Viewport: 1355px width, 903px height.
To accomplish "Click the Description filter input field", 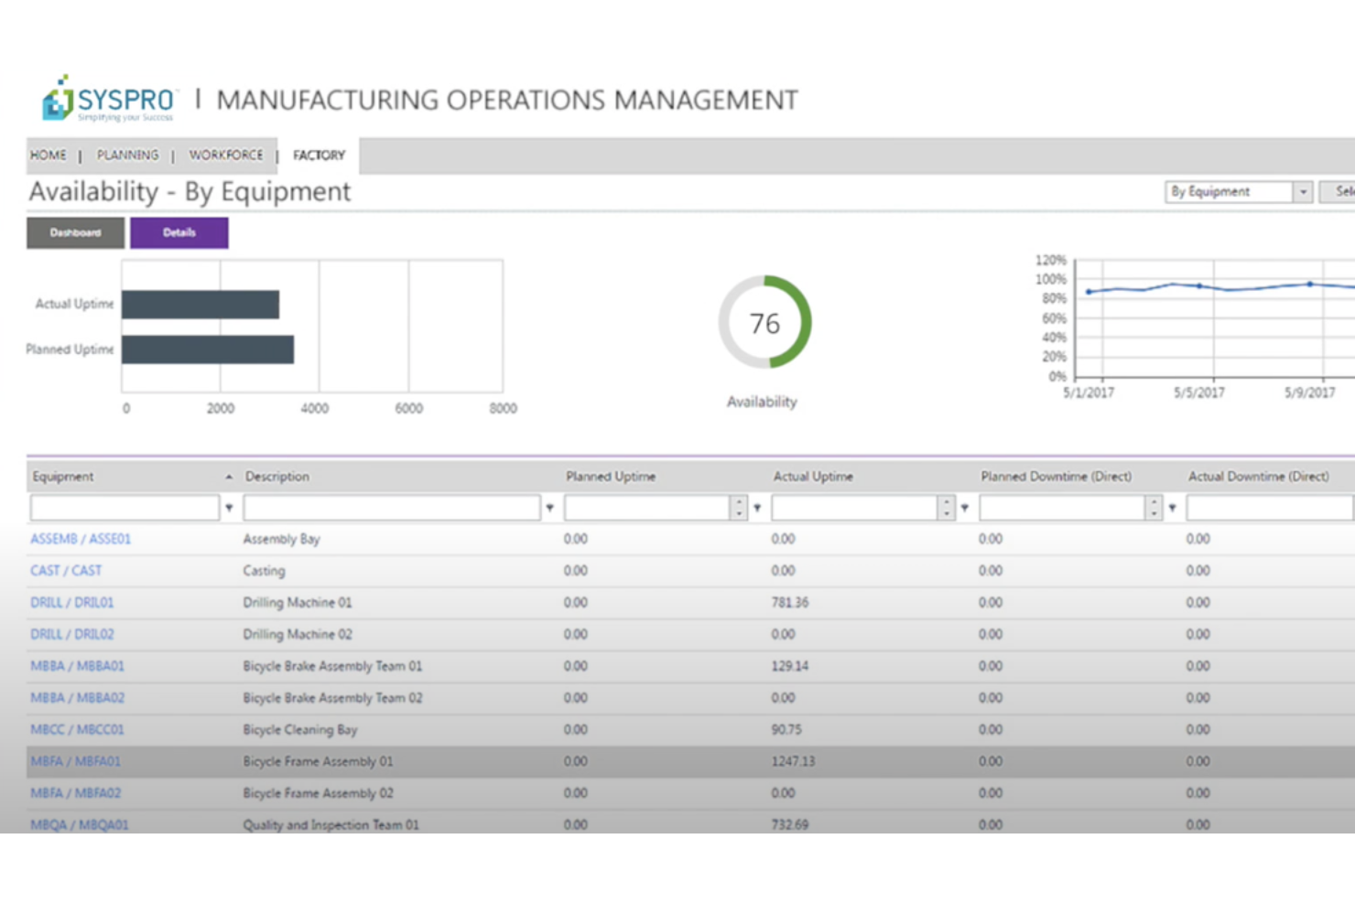I will 392,508.
